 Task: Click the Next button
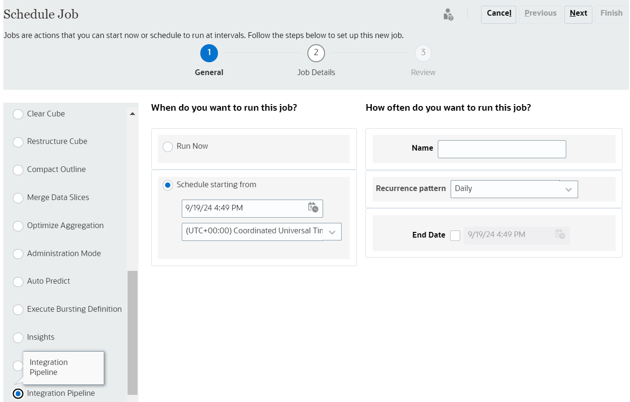coord(578,14)
